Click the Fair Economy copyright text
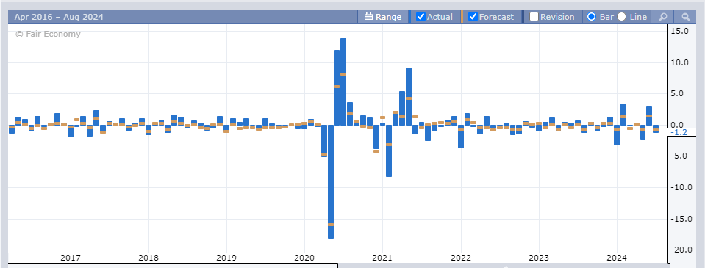705x268 pixels. 48,34
